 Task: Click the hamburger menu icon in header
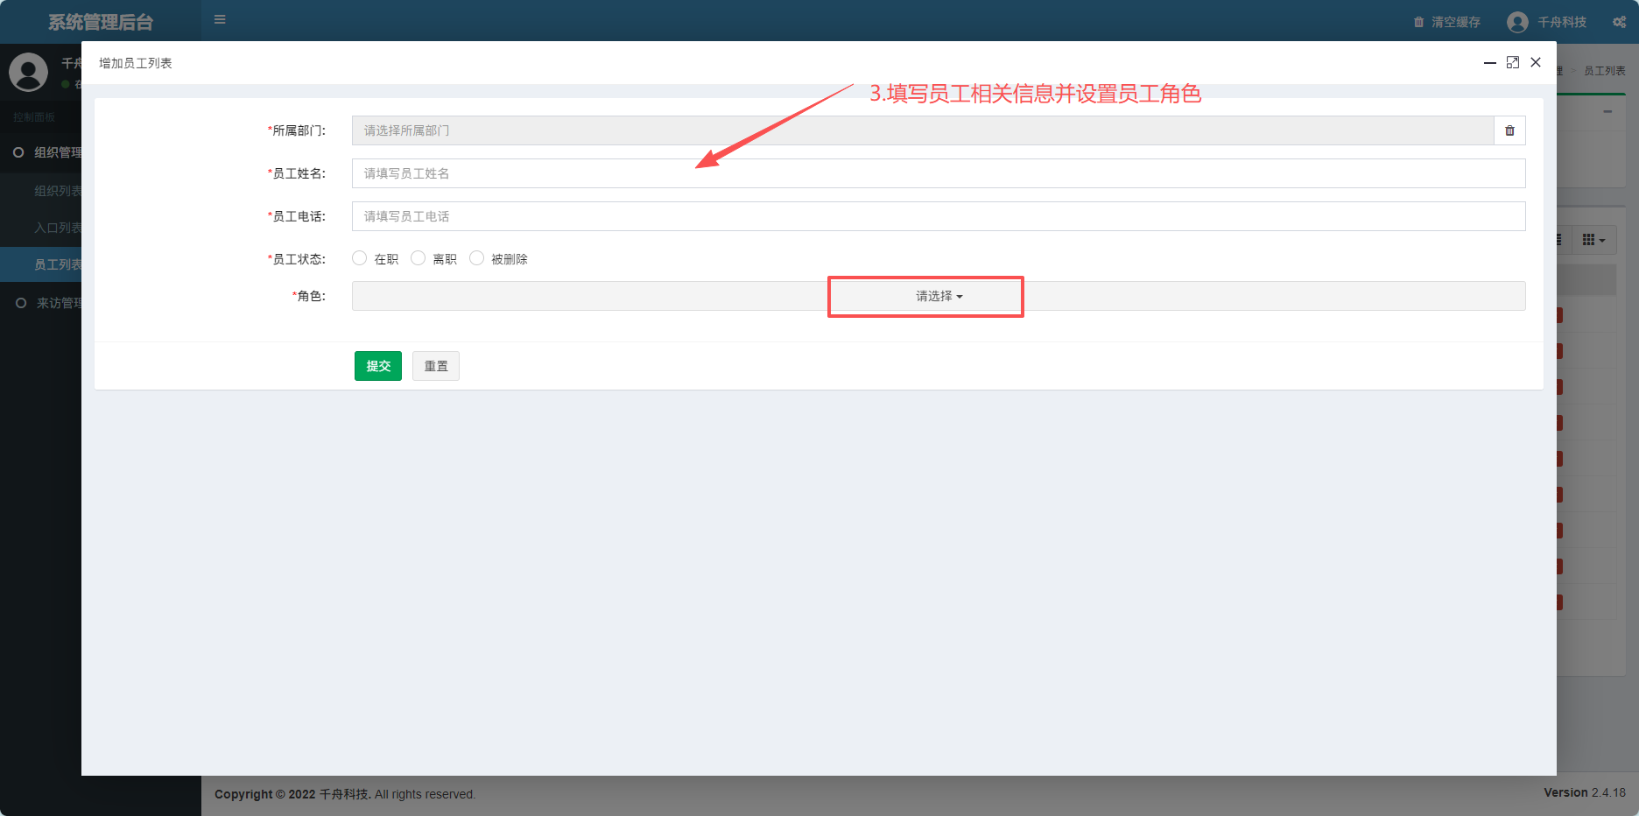pyautogui.click(x=220, y=19)
